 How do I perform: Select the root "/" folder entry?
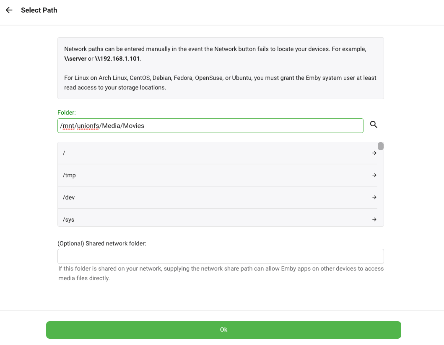[x=210, y=153]
